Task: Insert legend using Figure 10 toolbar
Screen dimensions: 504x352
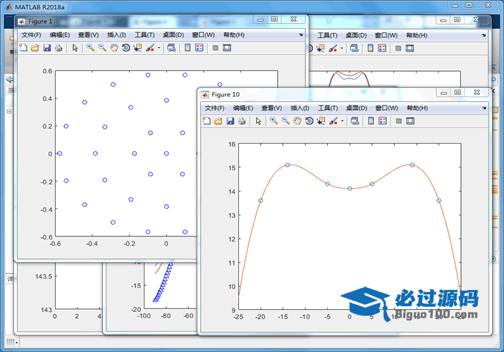Action: (x=383, y=121)
